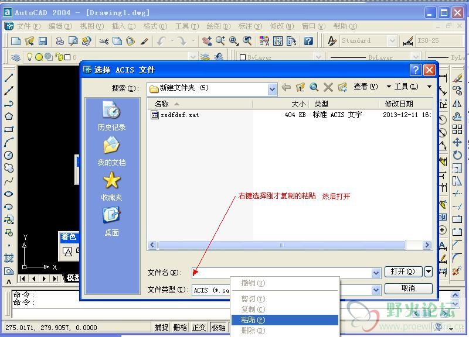This screenshot has width=469, height=337.
Task: Select the Rectangle draw tool
Action: [9, 129]
